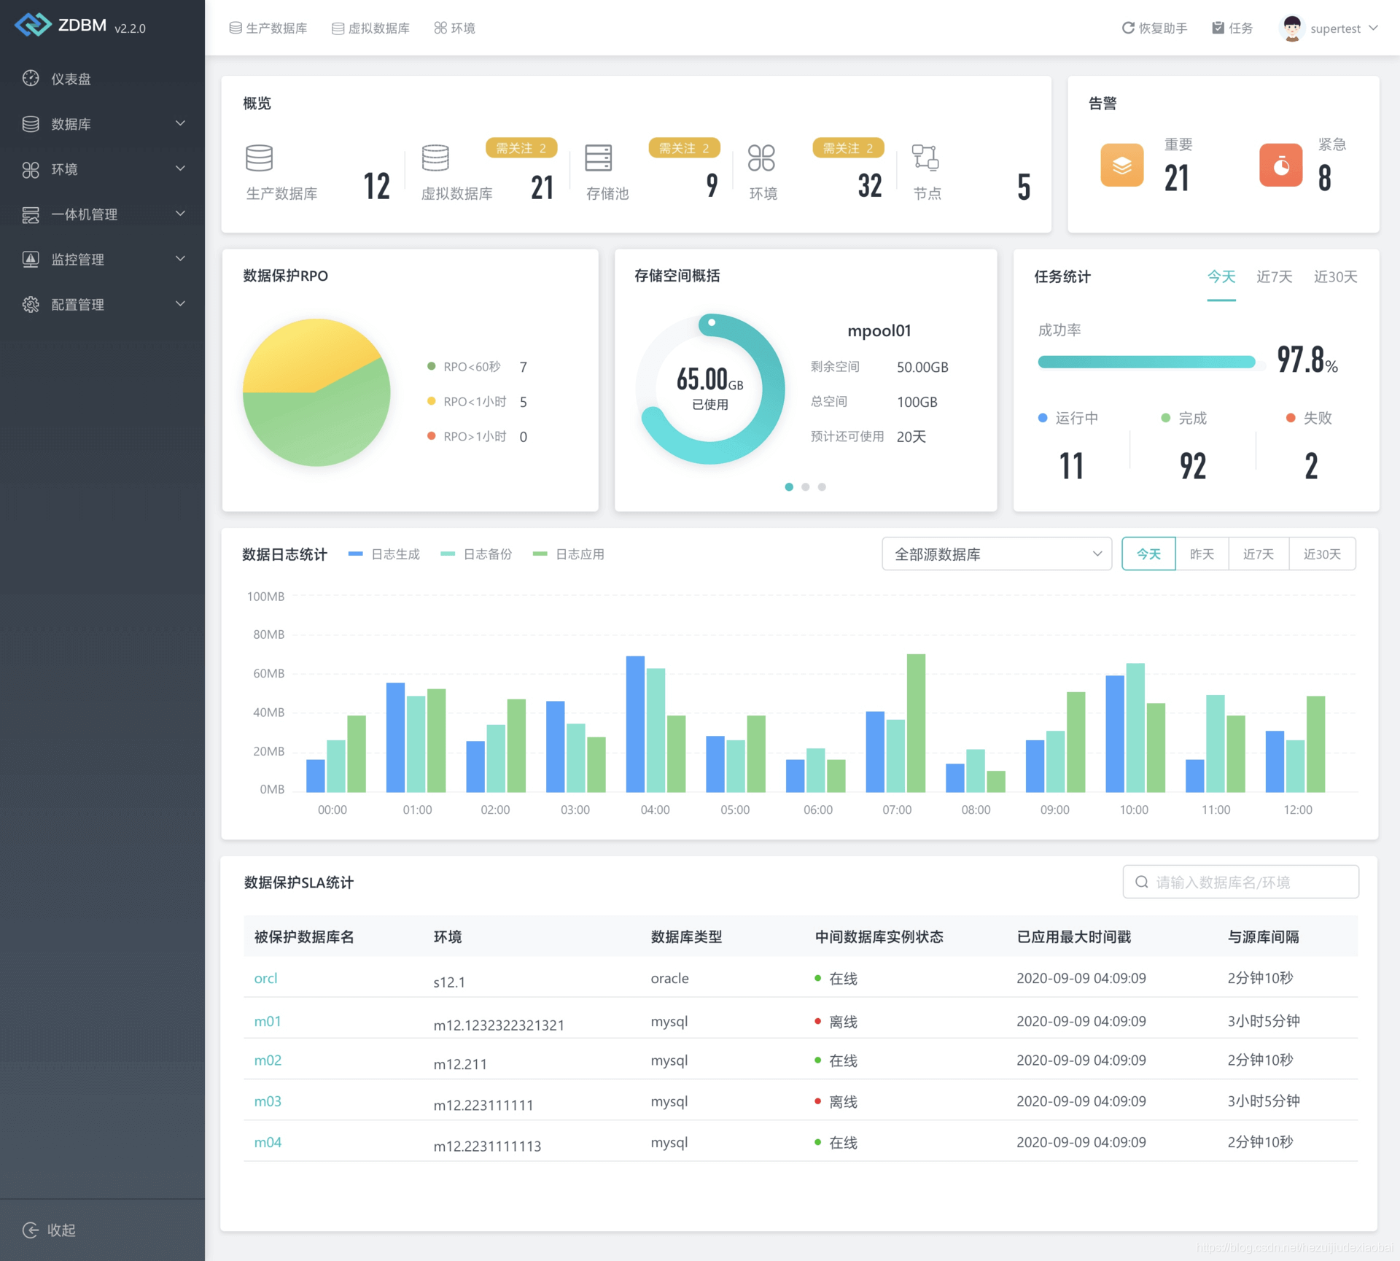Image resolution: width=1400 pixels, height=1261 pixels.
Task: Click the collapse sidebar arrow icon
Action: pos(31,1230)
